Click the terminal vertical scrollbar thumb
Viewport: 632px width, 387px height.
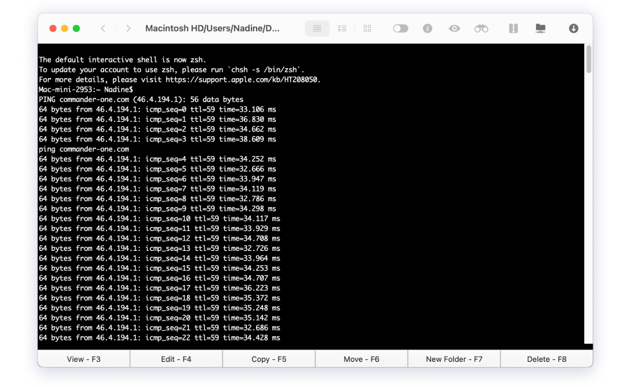[588, 59]
